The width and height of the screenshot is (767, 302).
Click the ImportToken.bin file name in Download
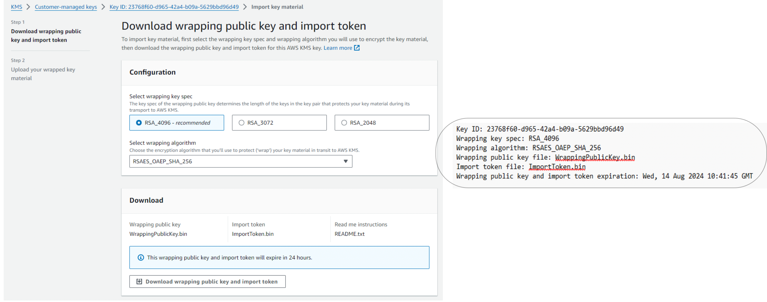tap(253, 234)
